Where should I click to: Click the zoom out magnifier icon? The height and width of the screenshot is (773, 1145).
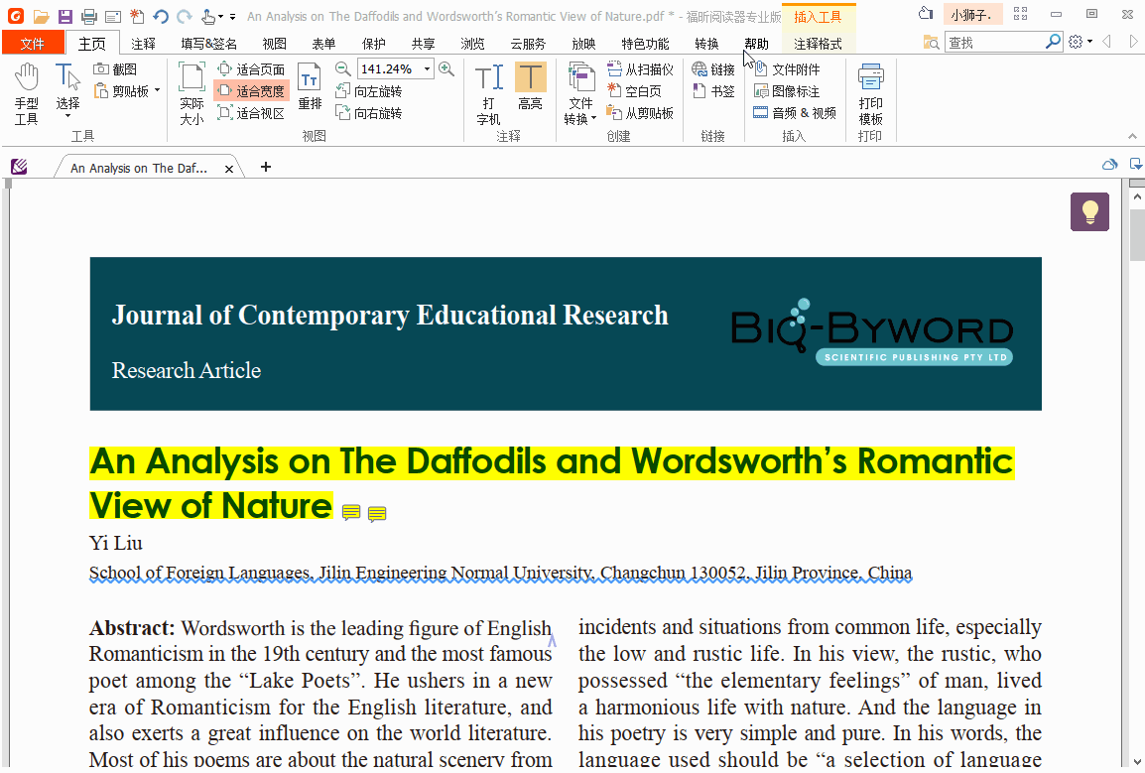tap(343, 68)
